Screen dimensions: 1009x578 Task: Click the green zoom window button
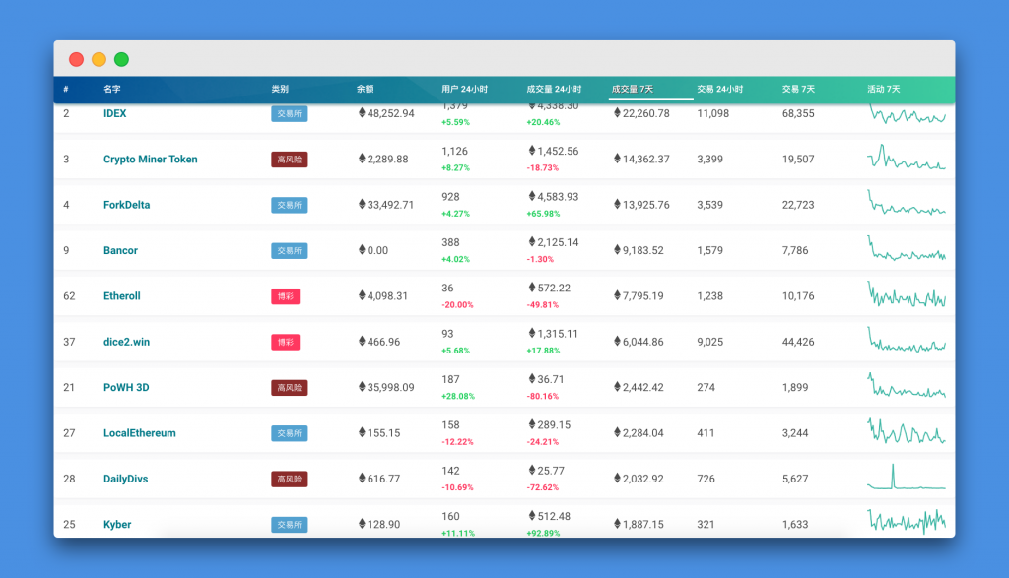121,59
